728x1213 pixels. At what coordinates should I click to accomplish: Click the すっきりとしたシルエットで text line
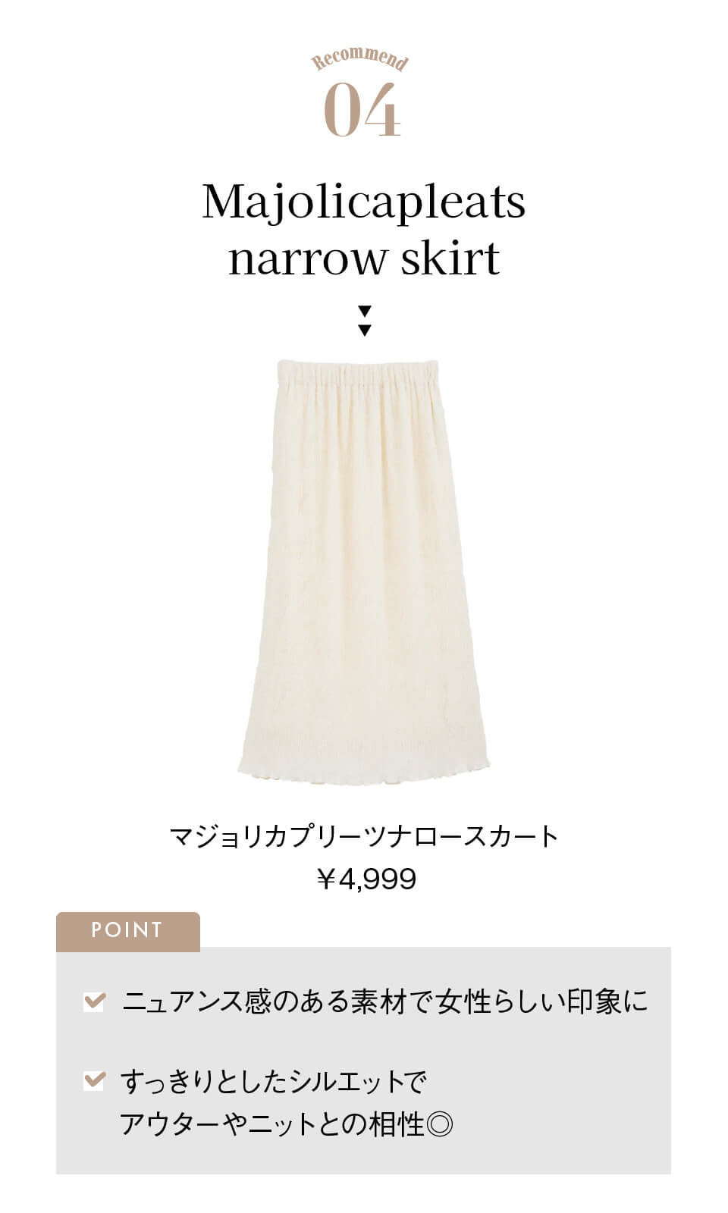[x=274, y=1081]
